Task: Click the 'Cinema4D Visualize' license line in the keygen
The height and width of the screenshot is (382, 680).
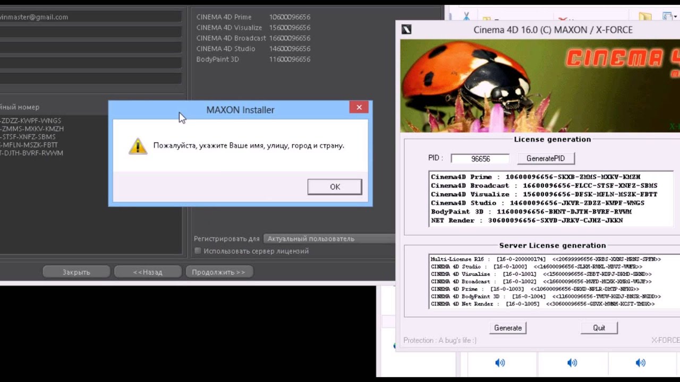Action: click(x=544, y=194)
